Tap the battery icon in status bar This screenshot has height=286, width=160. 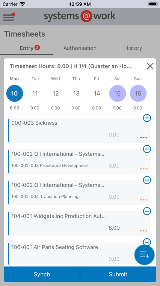[x=153, y=4]
